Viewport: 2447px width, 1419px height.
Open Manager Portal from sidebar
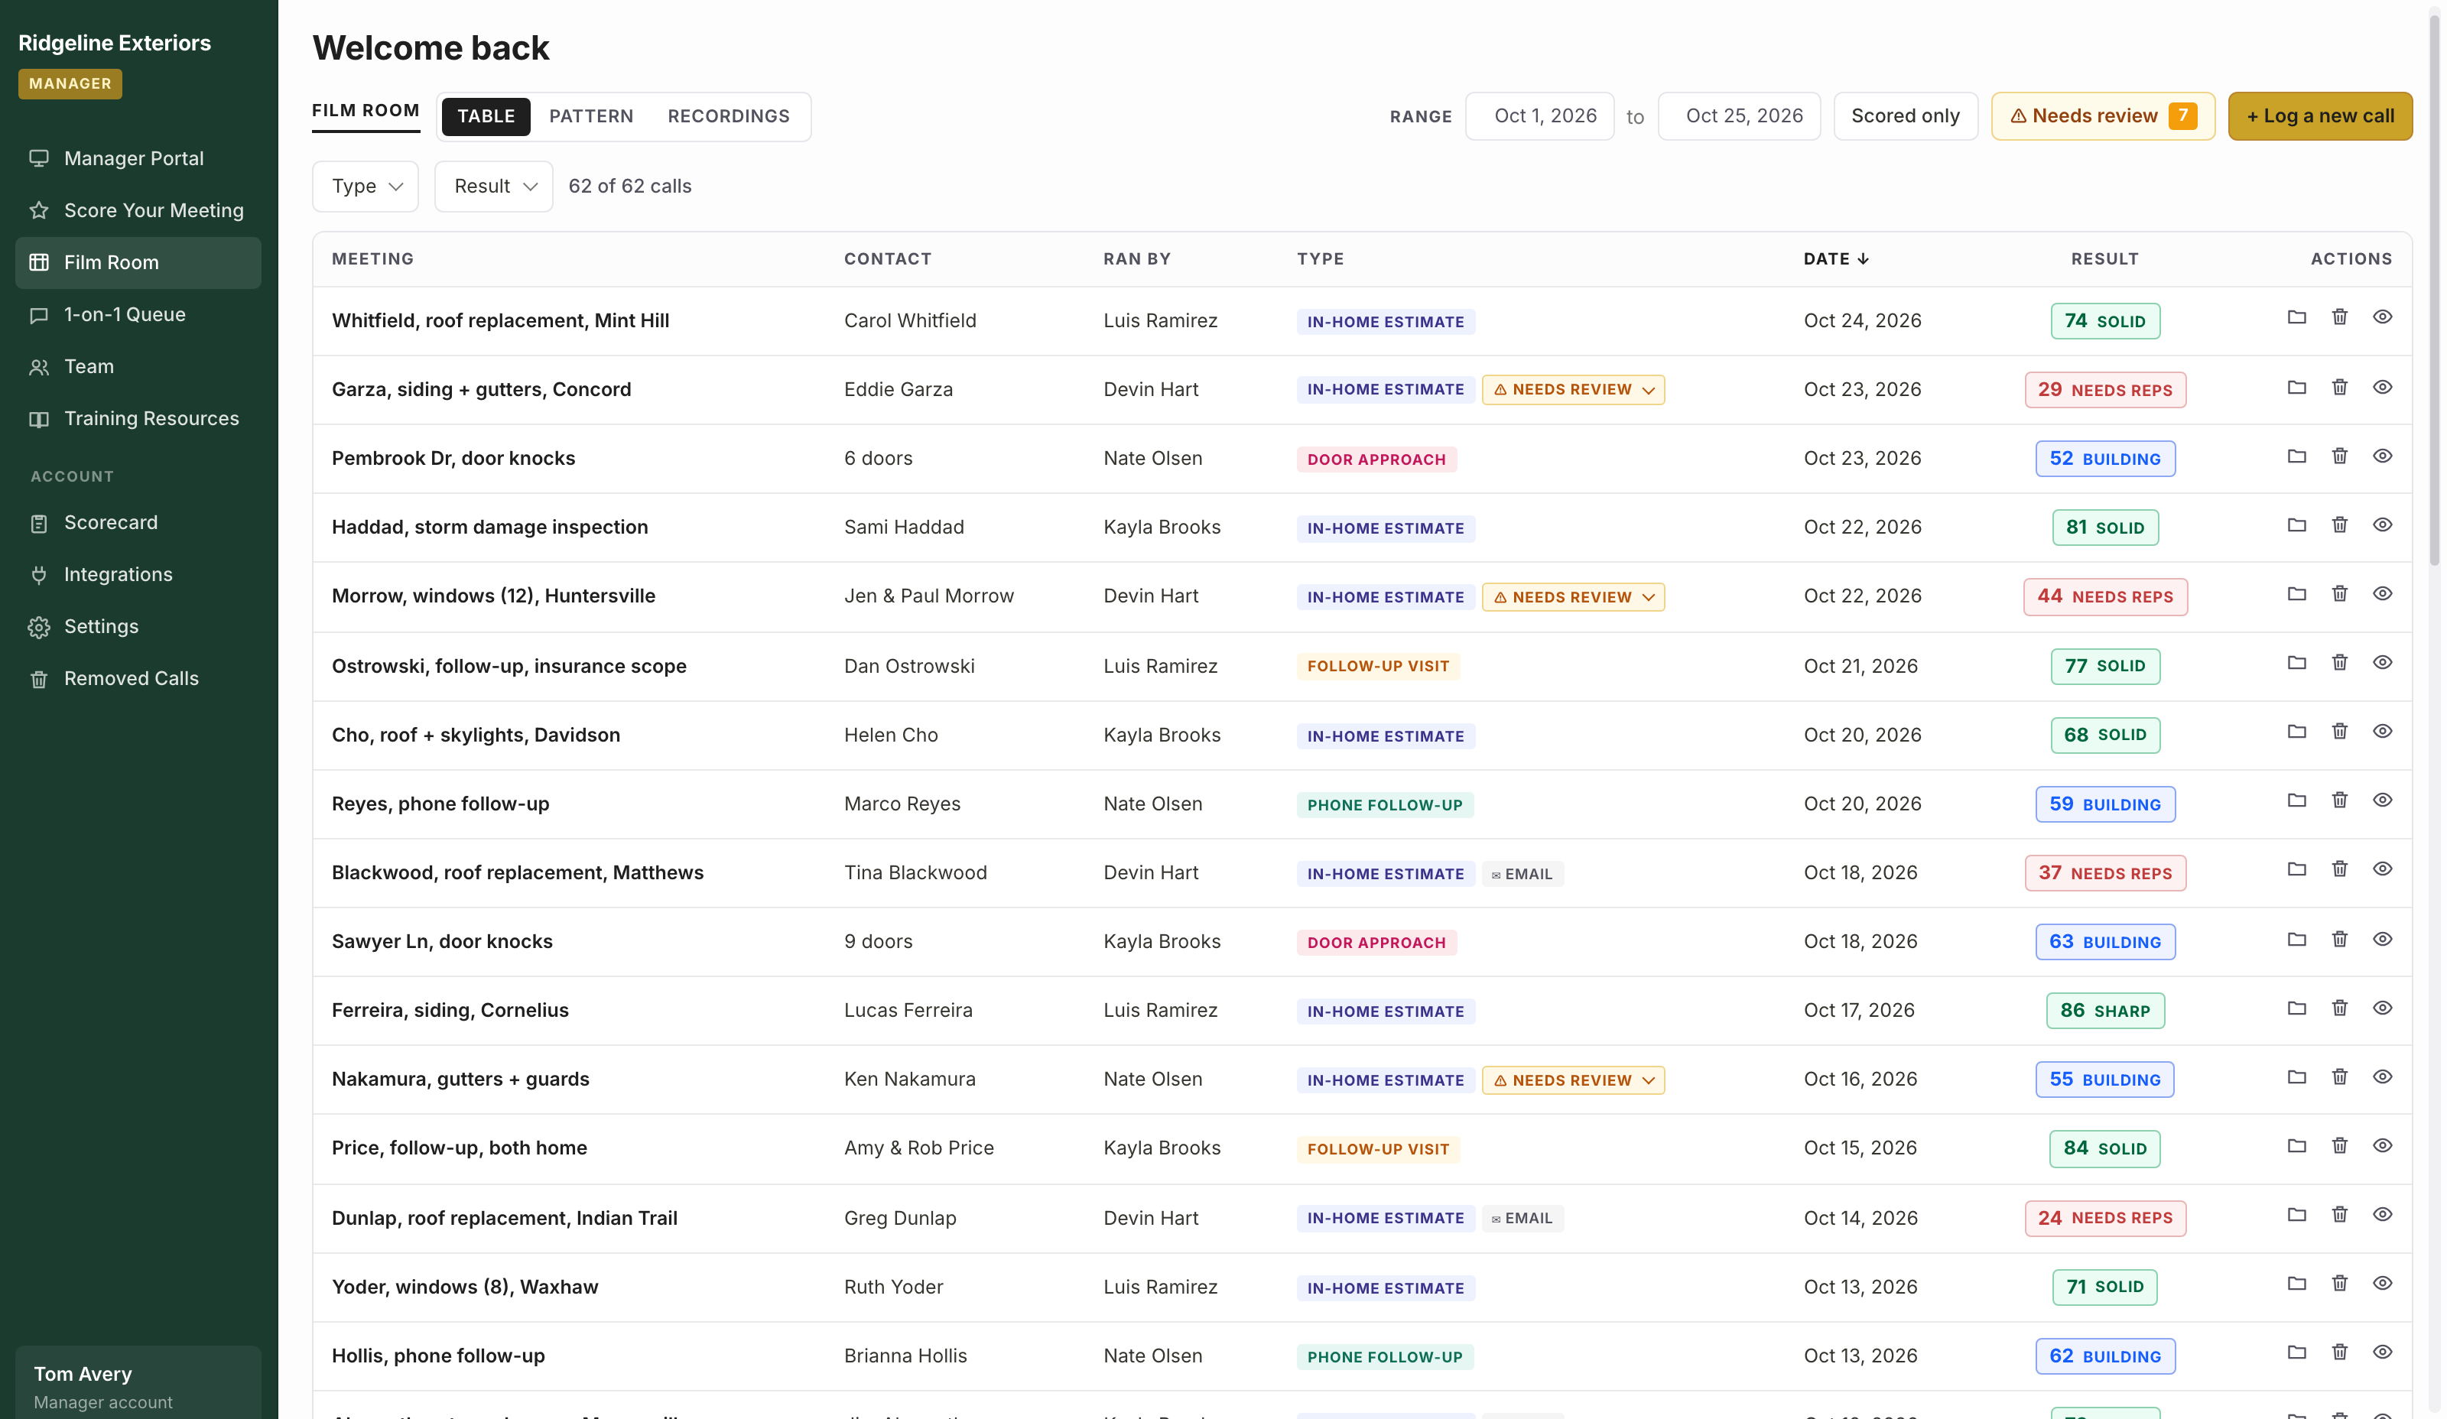click(138, 158)
